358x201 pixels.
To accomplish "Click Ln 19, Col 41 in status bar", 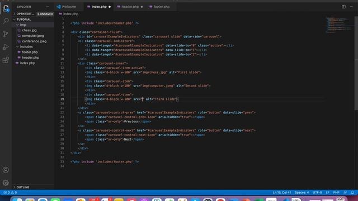I will [282, 193].
